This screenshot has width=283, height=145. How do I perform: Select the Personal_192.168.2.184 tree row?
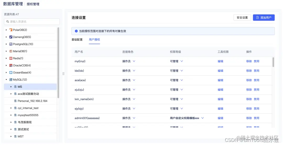pyautogui.click(x=30, y=101)
